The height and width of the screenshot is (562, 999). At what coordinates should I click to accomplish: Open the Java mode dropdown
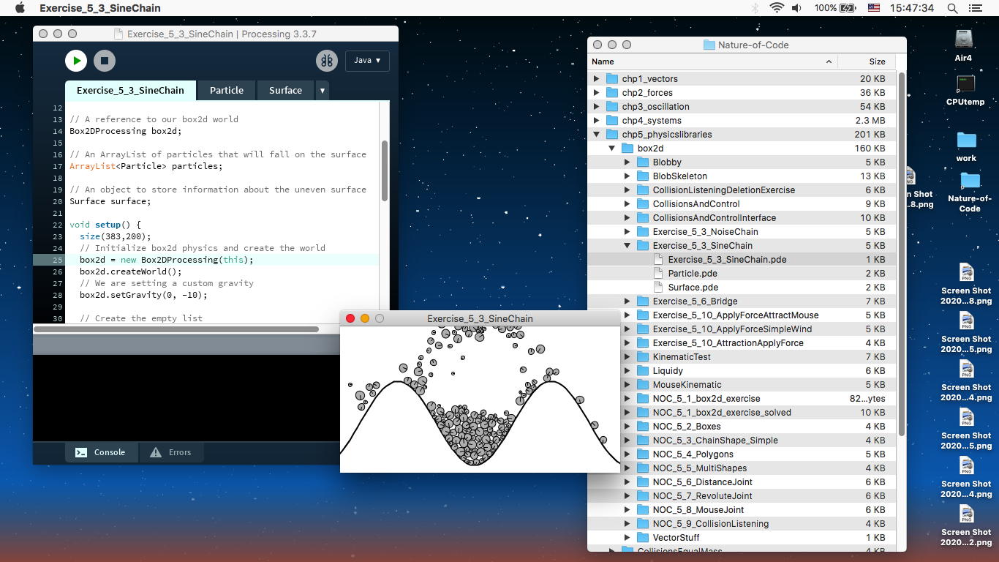point(367,61)
